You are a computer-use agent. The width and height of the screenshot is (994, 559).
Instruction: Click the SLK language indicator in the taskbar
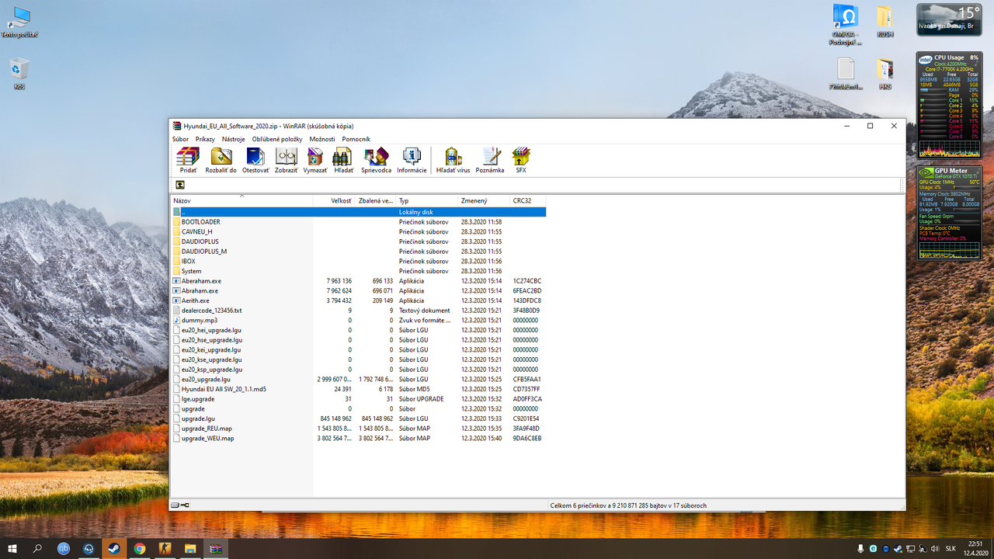coord(951,549)
